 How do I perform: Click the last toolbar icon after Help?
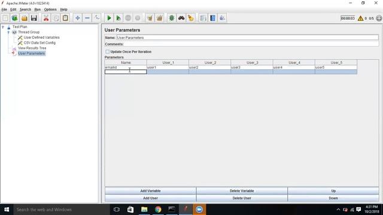222,18
